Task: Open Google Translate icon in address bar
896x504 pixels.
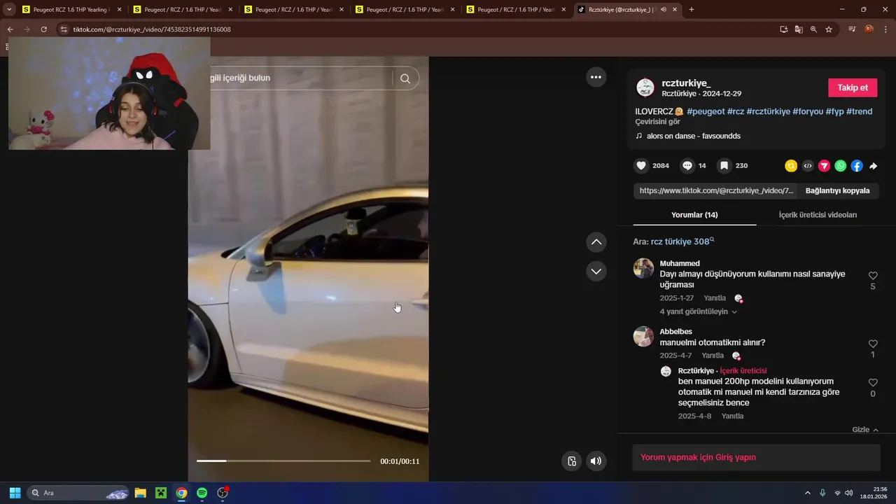Action: point(799,29)
